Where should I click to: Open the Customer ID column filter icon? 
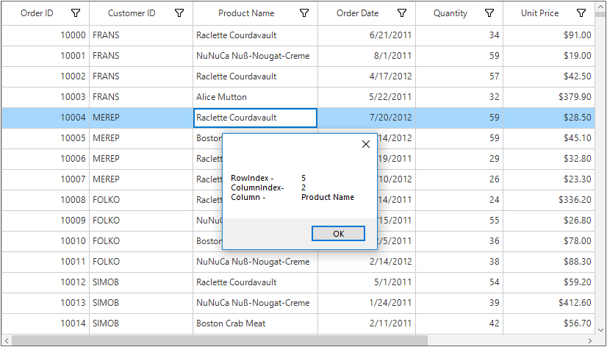(x=179, y=13)
